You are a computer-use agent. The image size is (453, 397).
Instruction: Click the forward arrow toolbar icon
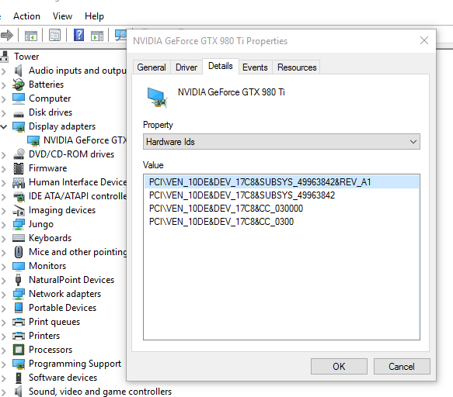point(7,35)
